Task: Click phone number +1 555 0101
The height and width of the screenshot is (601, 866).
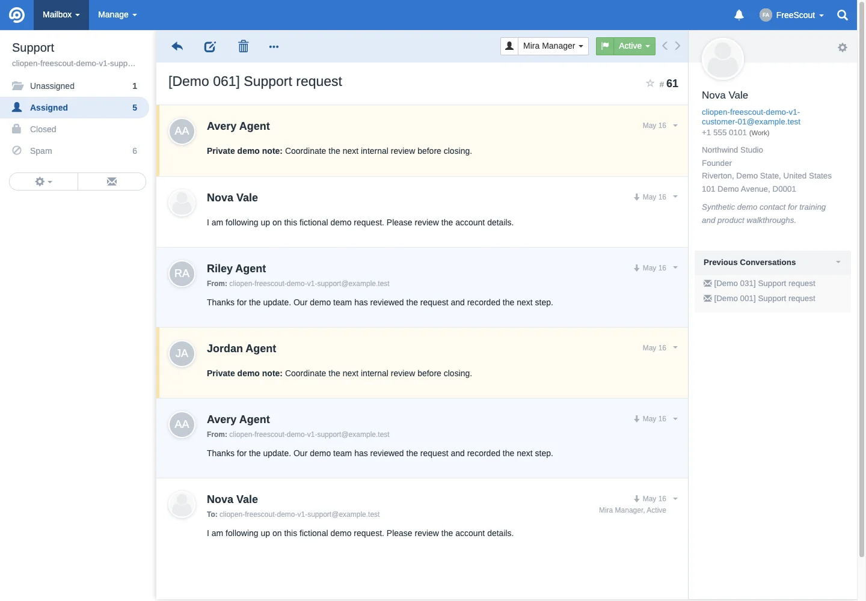Action: click(x=724, y=132)
